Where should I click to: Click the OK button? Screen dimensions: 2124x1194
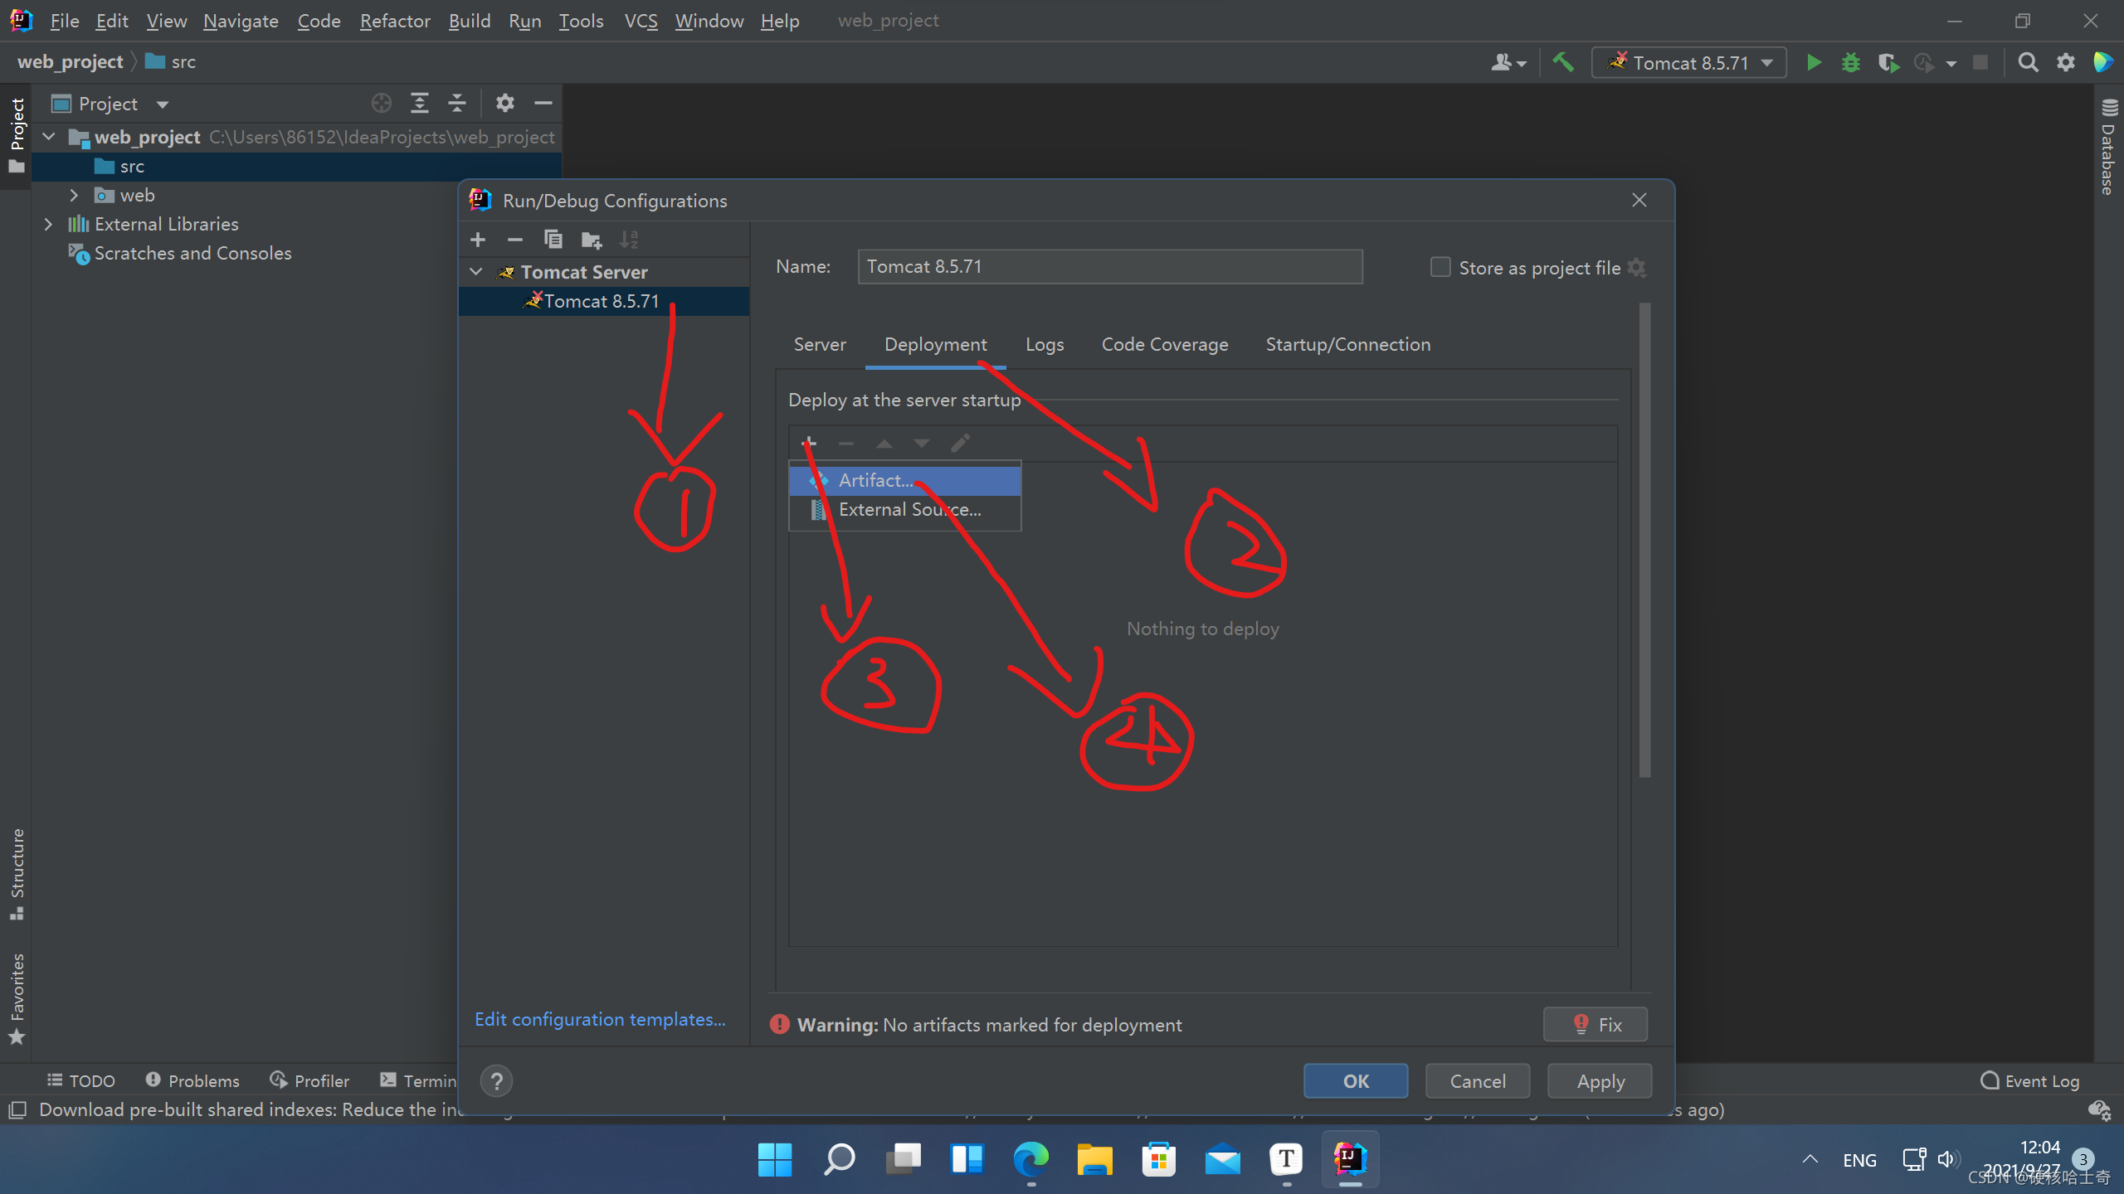1356,1081
